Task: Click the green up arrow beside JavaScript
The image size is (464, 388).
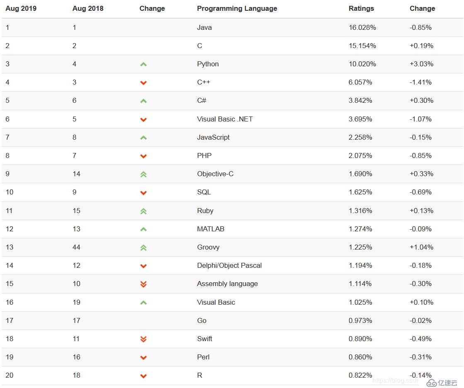Action: [x=143, y=138]
